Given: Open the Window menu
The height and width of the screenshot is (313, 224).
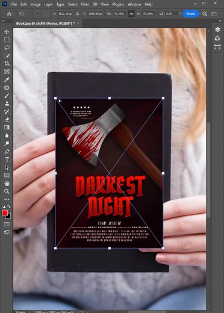Looking at the screenshot, I should tap(134, 4).
